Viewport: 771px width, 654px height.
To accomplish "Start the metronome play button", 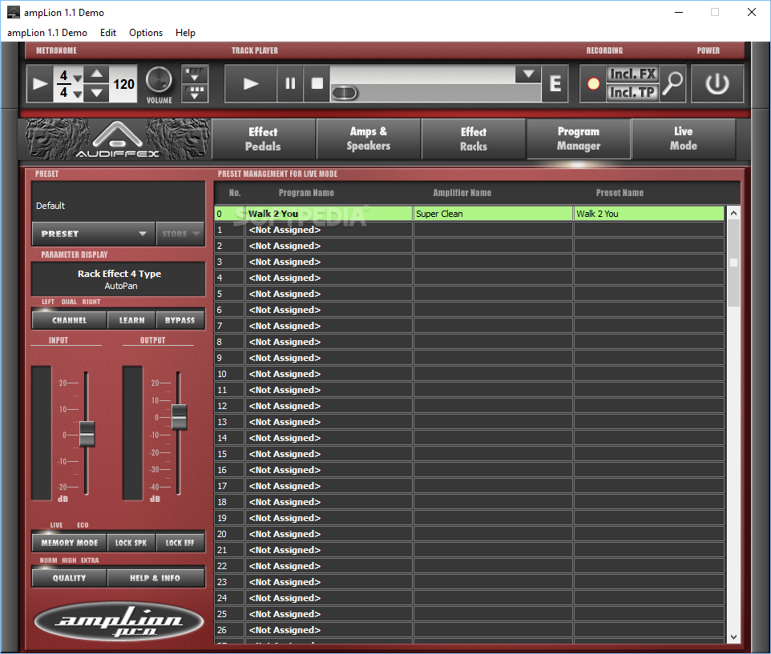I will click(39, 83).
